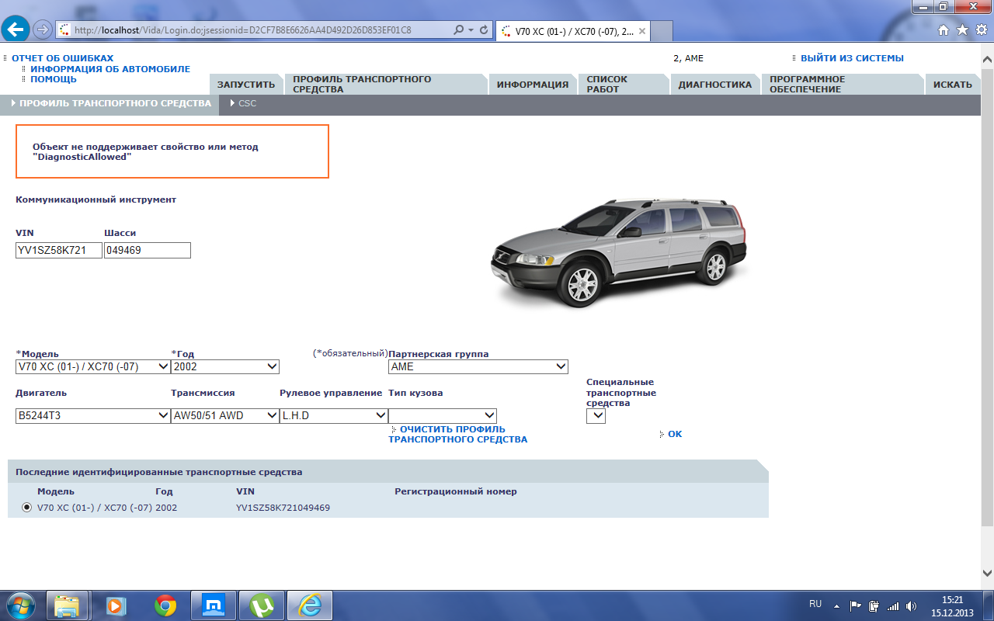This screenshot has width=994, height=621.
Task: Click the browser back arrow button
Action: point(16,29)
